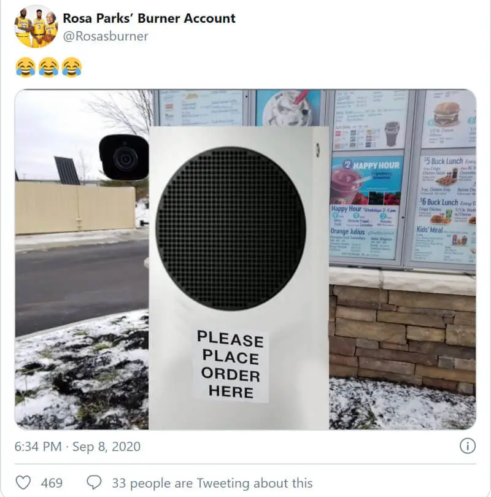Click the security camera in photo

124,158
